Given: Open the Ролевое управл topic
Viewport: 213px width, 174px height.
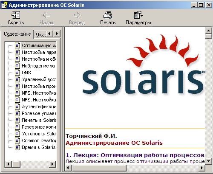Looking at the screenshot, I should (x=39, y=113).
